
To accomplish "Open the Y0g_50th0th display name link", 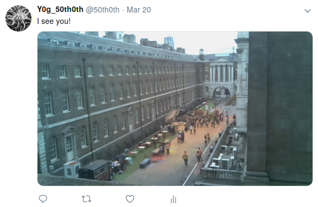I will 60,10.
